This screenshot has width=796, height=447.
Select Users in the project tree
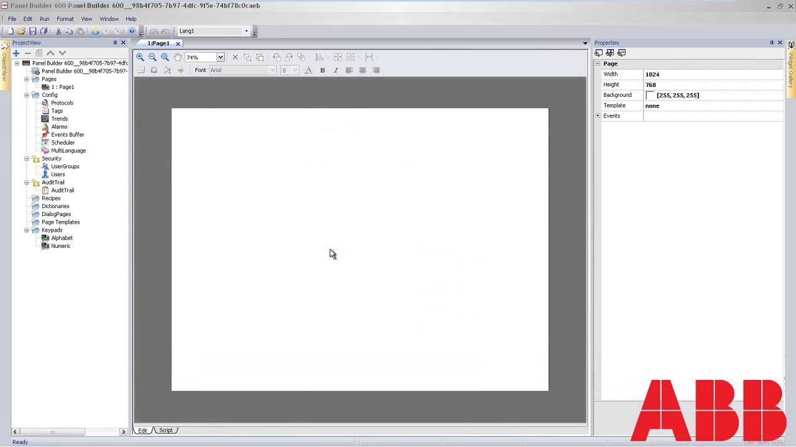[x=58, y=174]
